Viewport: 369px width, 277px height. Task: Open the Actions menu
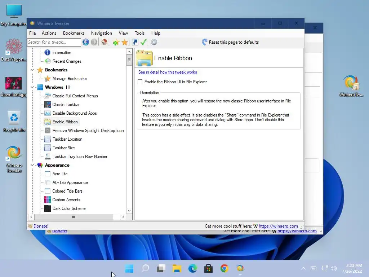(49, 33)
